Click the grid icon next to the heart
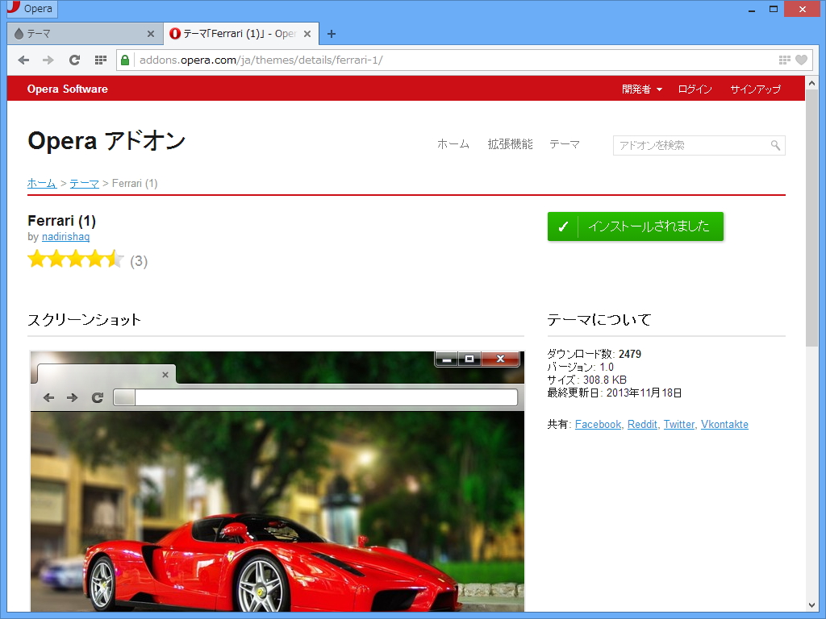Screen dimensions: 826x619 pos(783,60)
